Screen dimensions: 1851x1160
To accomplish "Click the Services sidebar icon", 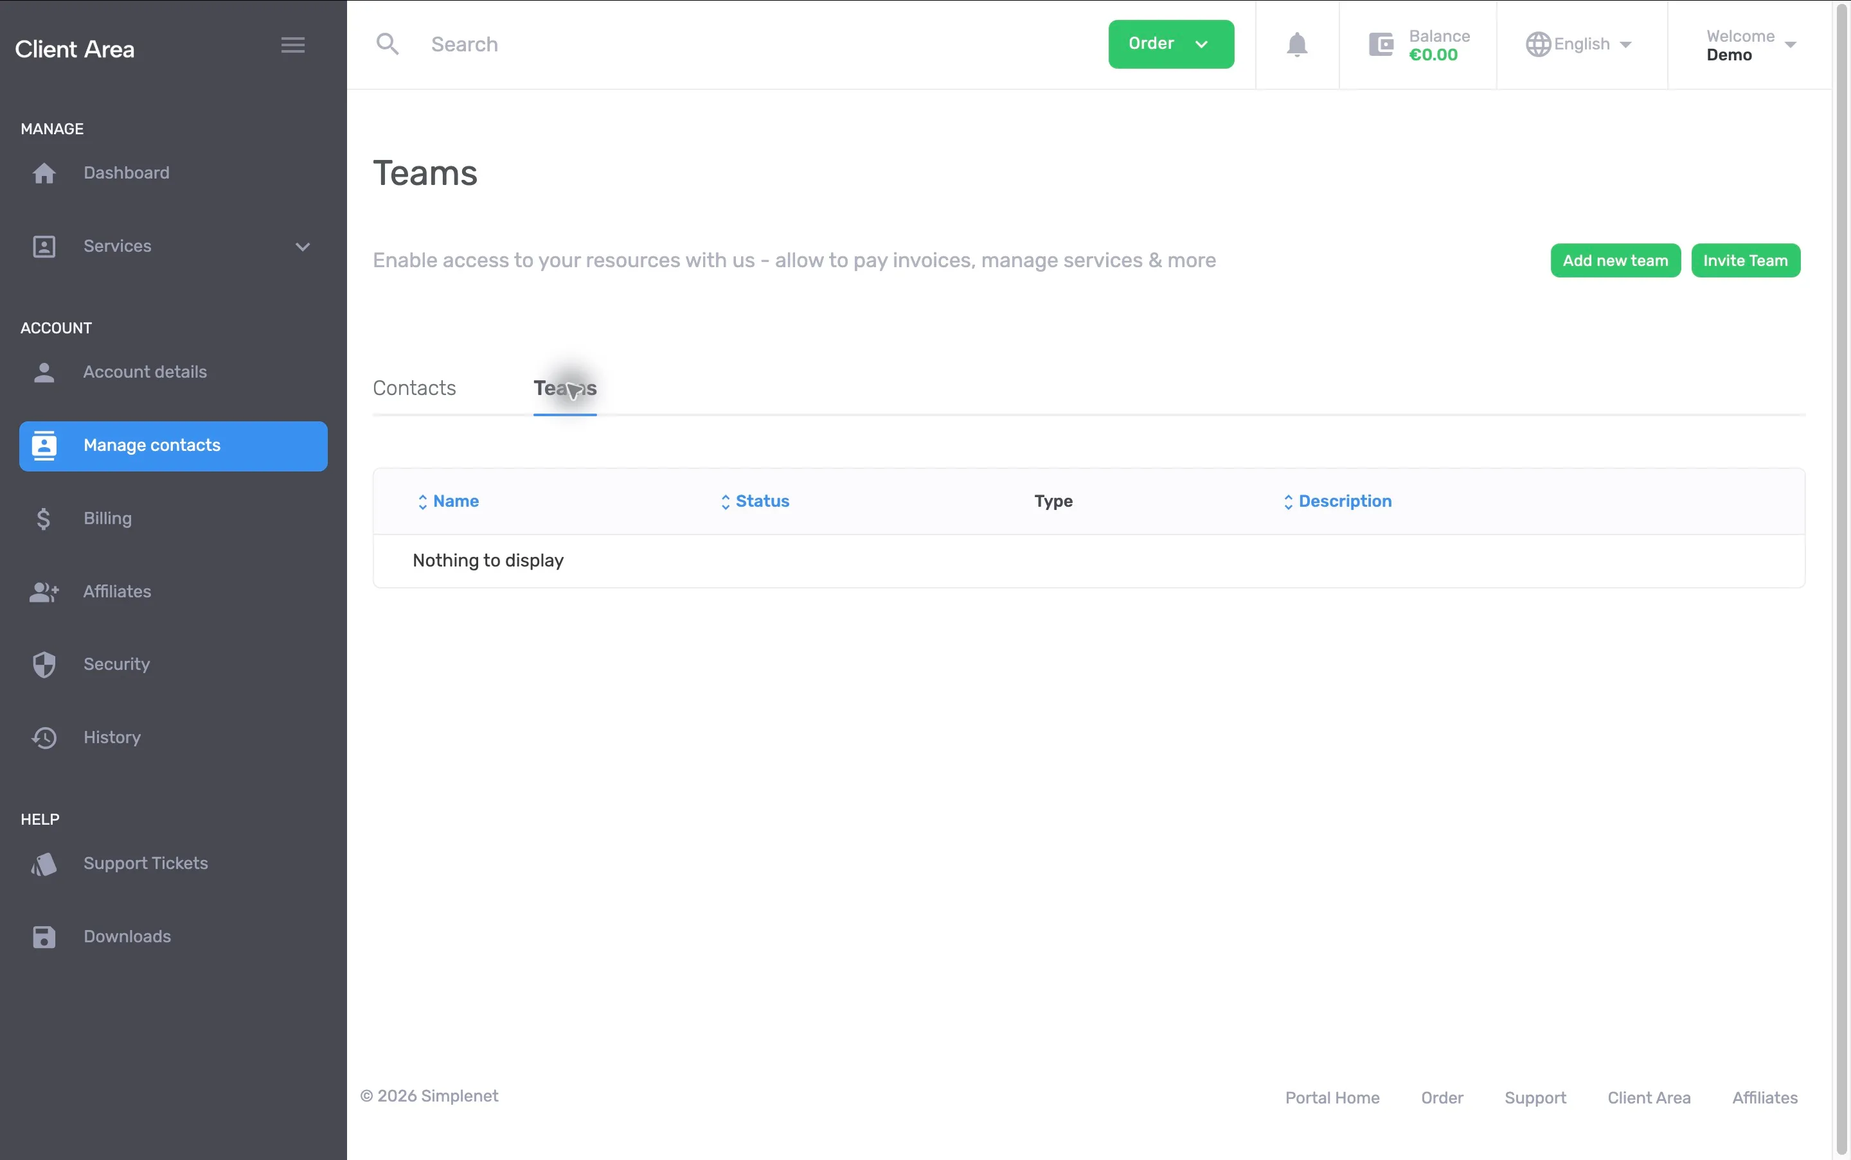I will pyautogui.click(x=44, y=246).
